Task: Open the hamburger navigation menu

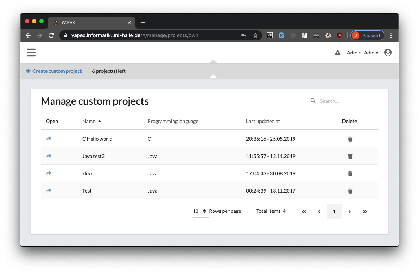Action: coord(31,53)
